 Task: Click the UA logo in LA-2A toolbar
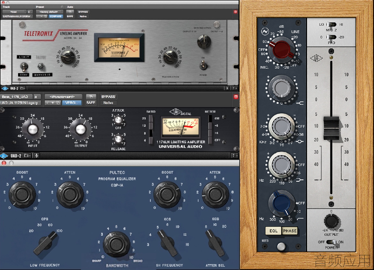(5, 89)
